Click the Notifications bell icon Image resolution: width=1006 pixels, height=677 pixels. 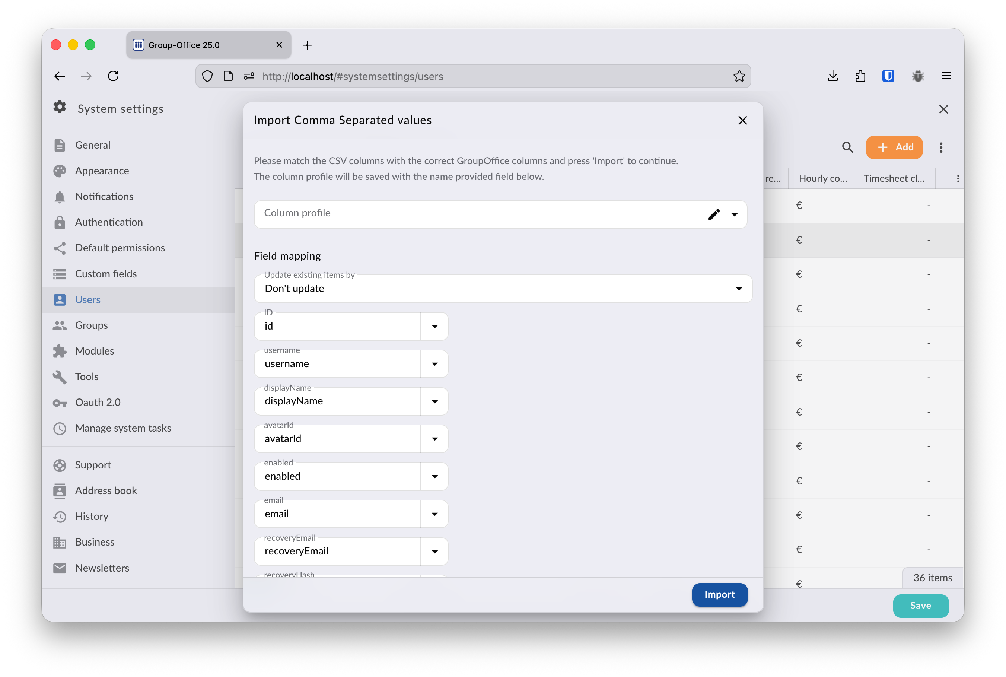coord(60,197)
